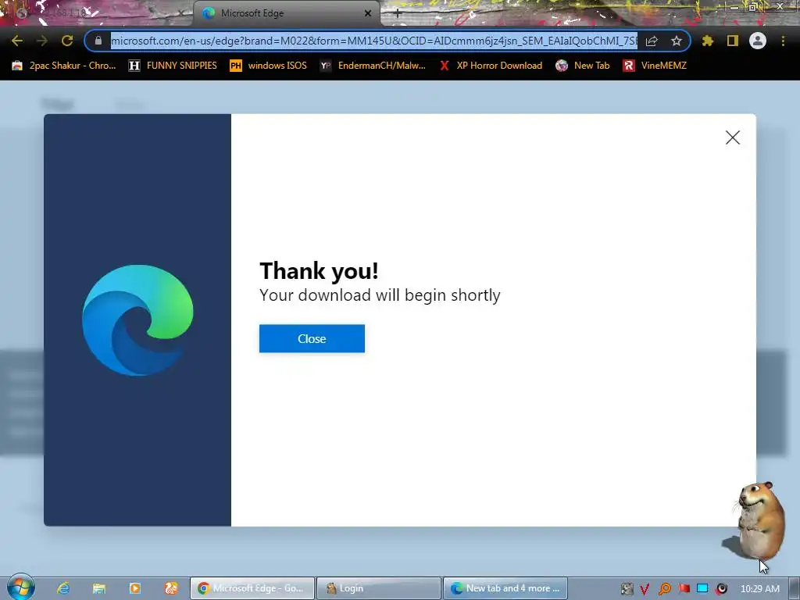Open UC Browser squirrel icon in taskbar
Viewport: 800px width, 600px height.
(171, 588)
